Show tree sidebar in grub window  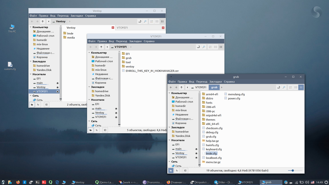point(177,170)
